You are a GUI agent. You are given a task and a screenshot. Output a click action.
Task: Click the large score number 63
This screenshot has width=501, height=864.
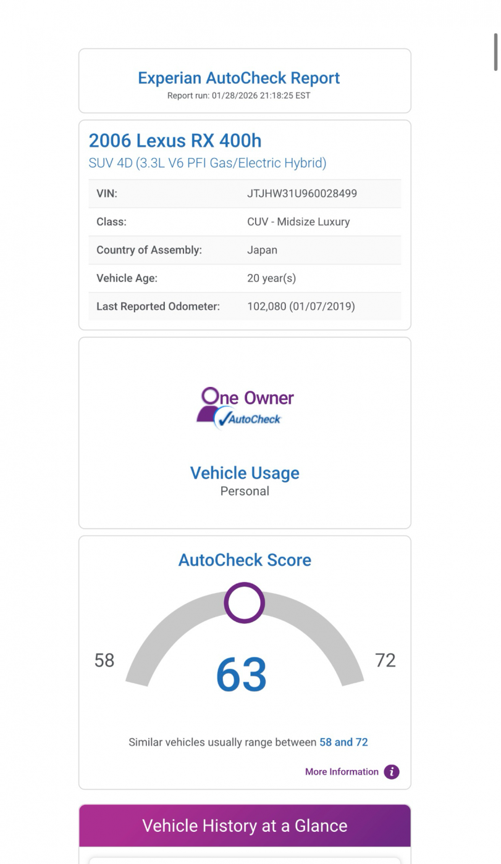[242, 675]
